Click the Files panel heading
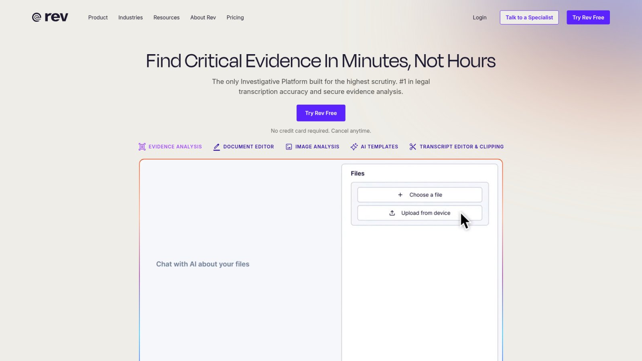Viewport: 642px width, 361px height. (x=358, y=173)
